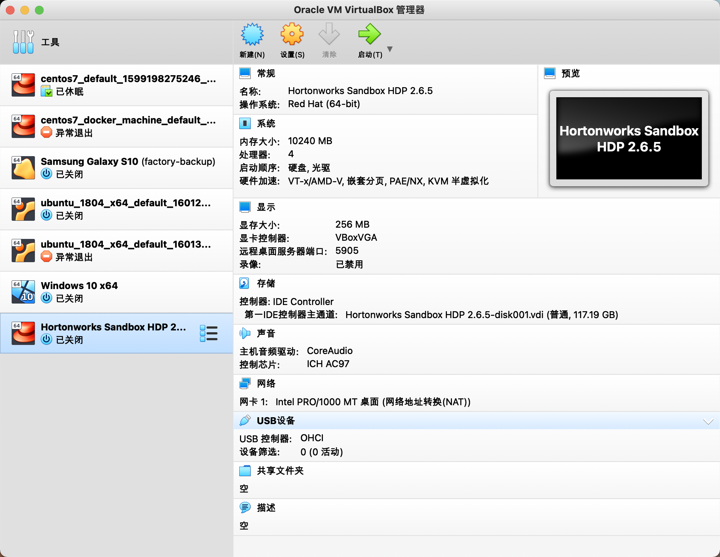Click the Shared Folders (共享文件夹) icon
This screenshot has width=720, height=557.
(x=245, y=471)
